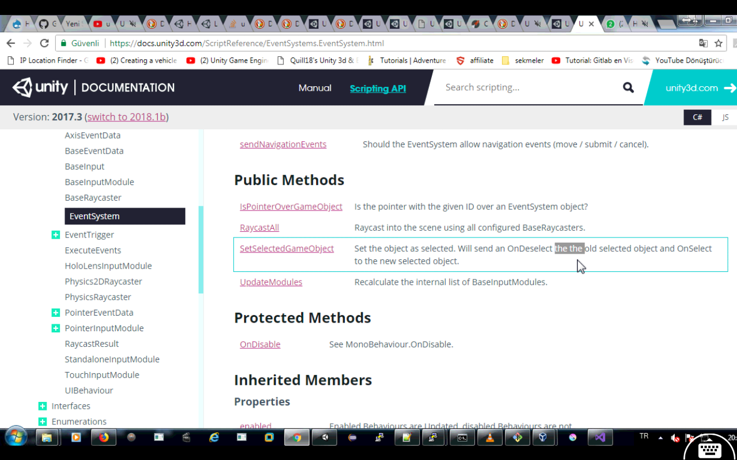
Task: Open the Command Prompt from the taskbar
Action: tap(462, 438)
